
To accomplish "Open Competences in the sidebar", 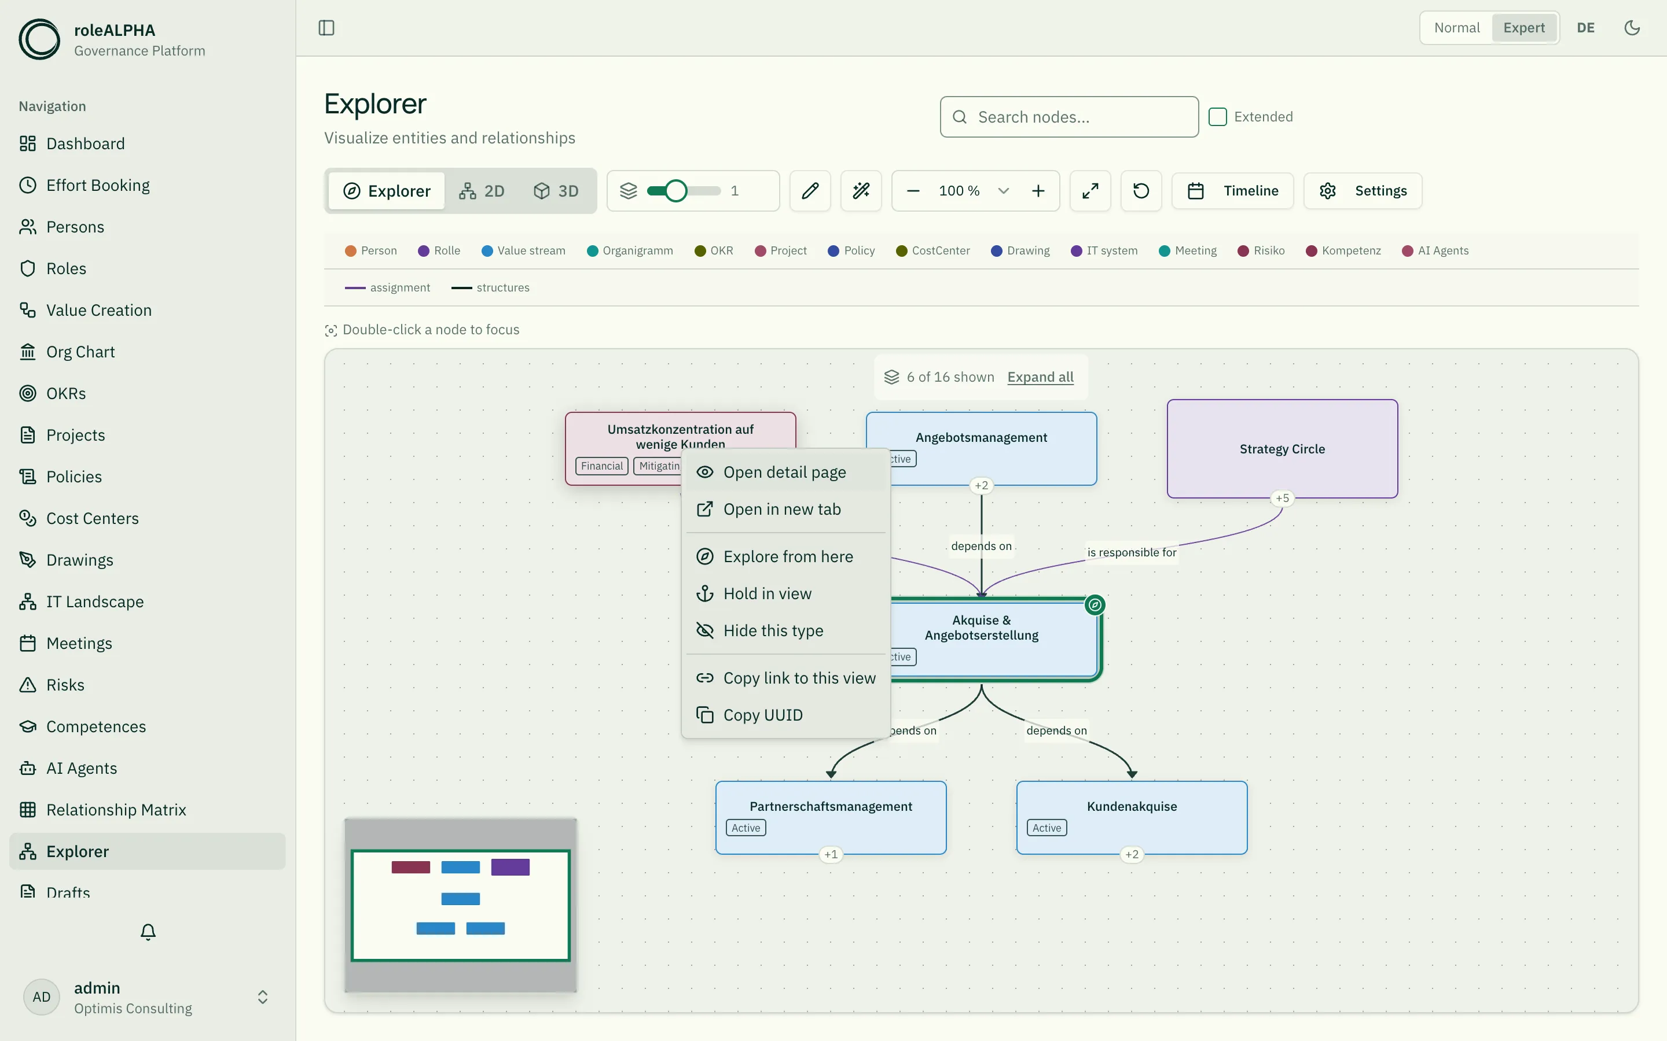I will (x=148, y=726).
